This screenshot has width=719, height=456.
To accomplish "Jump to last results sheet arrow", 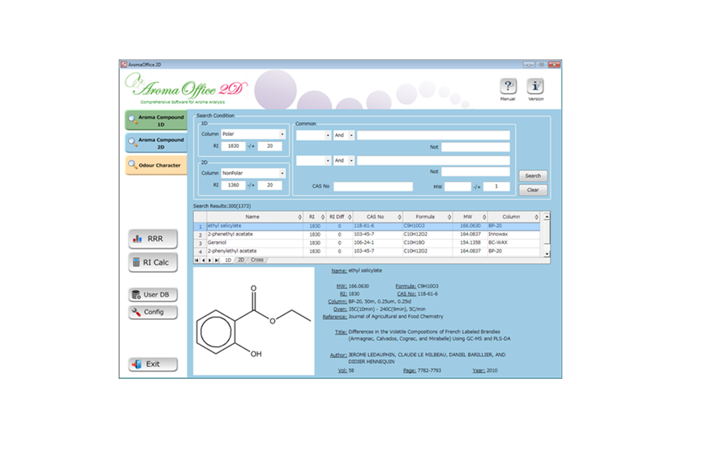I will [217, 260].
